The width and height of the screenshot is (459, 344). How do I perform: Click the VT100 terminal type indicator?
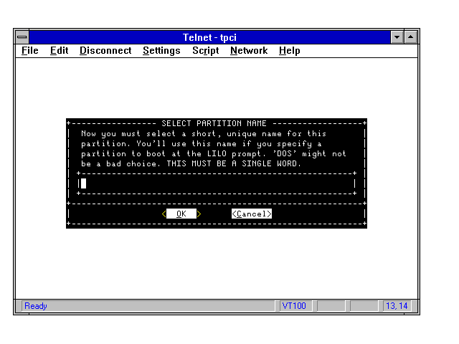coord(294,306)
